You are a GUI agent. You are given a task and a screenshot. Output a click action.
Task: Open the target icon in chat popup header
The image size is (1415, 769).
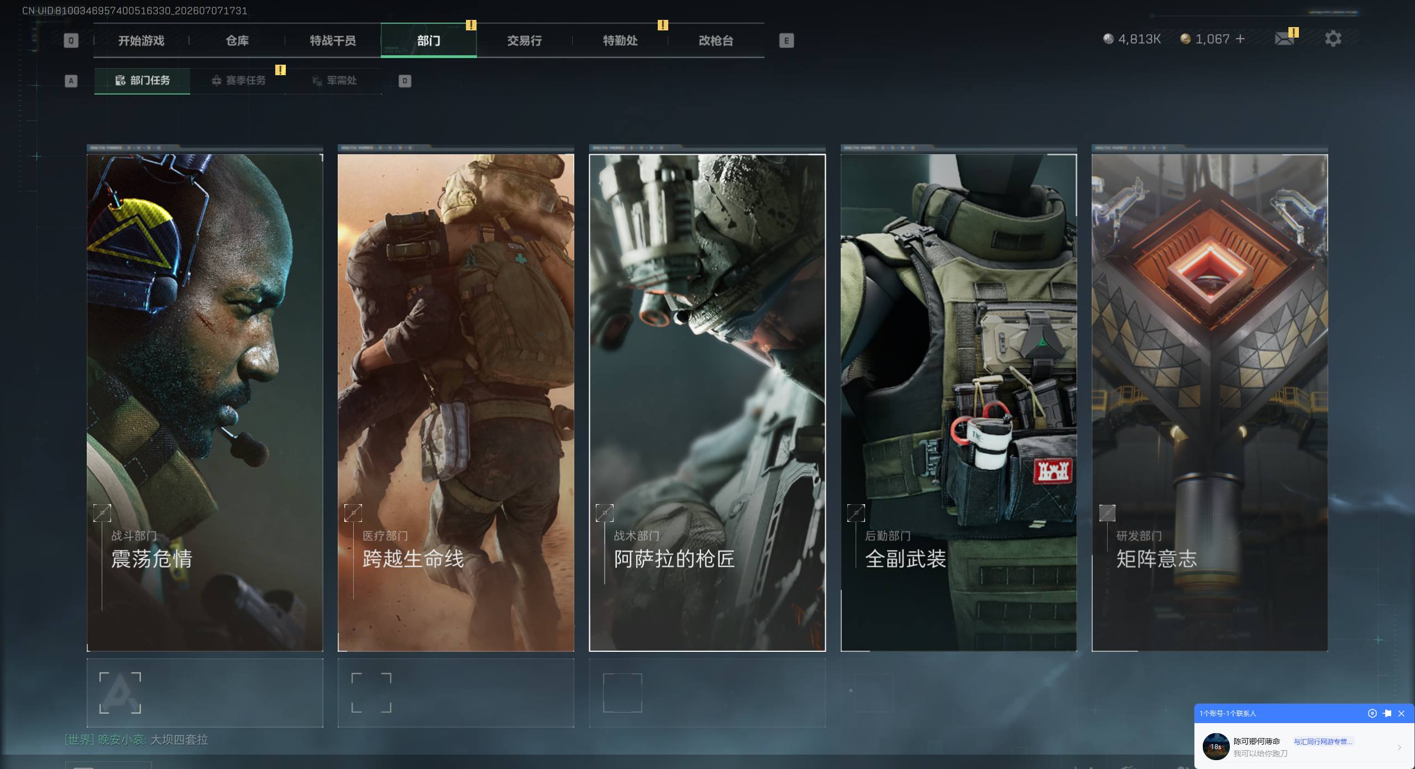(1372, 713)
